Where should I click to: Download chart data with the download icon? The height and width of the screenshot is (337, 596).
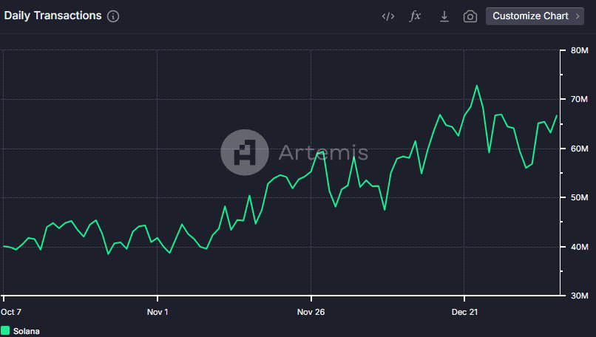(x=444, y=16)
